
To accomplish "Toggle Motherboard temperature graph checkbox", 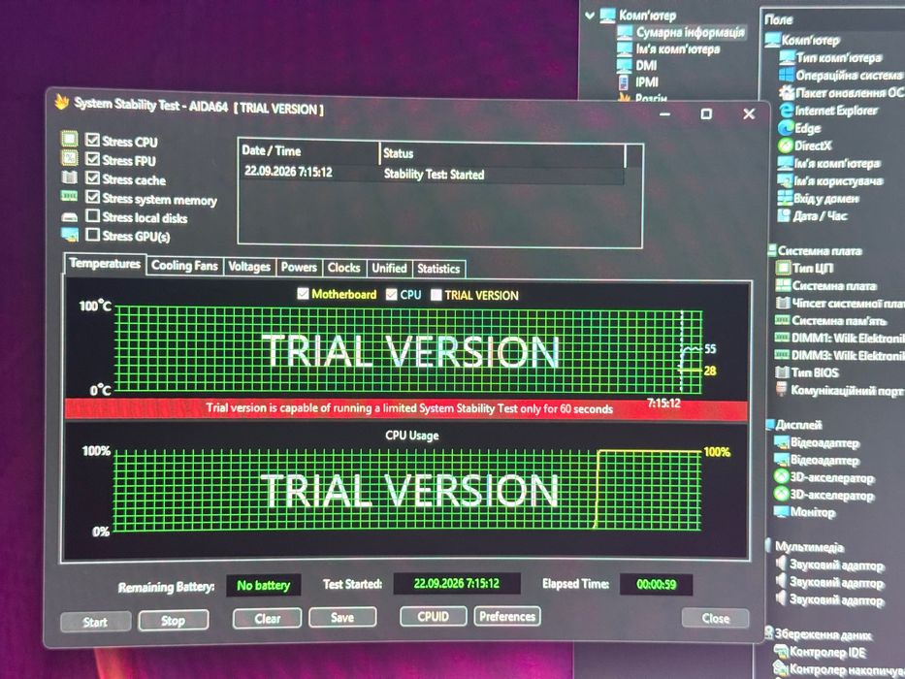I will [x=303, y=294].
